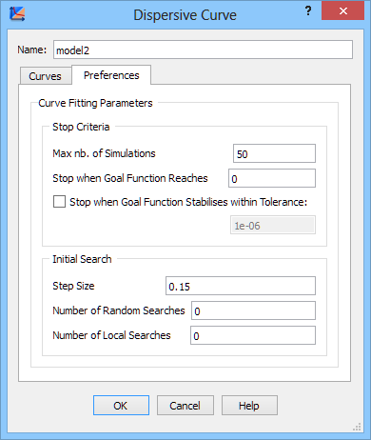Click the Stop Criteria group heading

click(x=81, y=127)
